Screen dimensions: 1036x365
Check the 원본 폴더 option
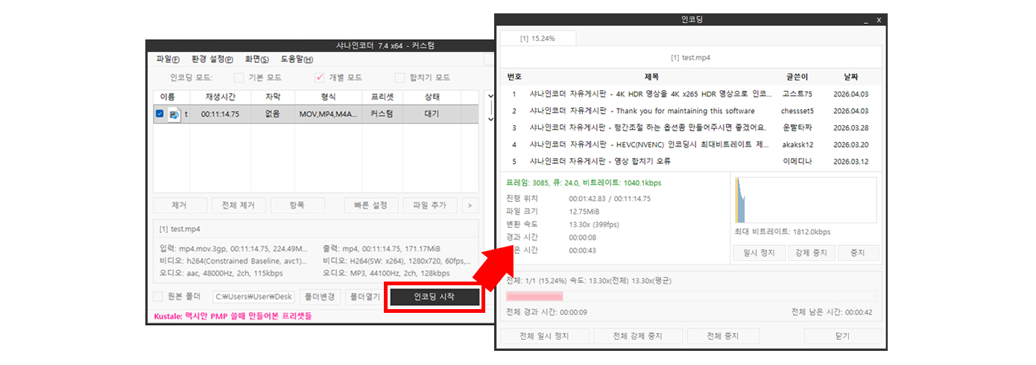tap(159, 296)
